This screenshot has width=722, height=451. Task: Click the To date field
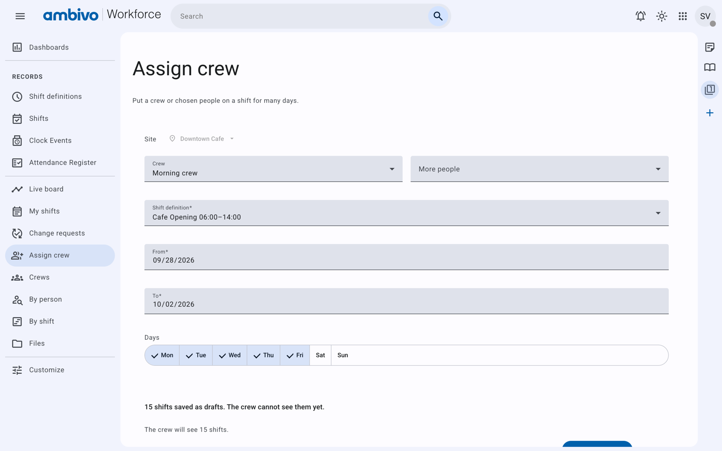(x=407, y=301)
